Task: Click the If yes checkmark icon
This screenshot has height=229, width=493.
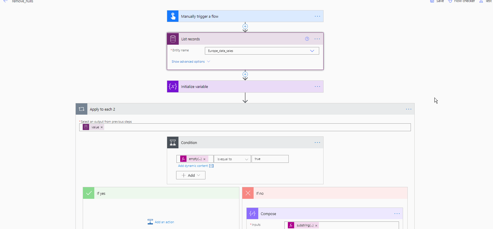Action: 89,193
